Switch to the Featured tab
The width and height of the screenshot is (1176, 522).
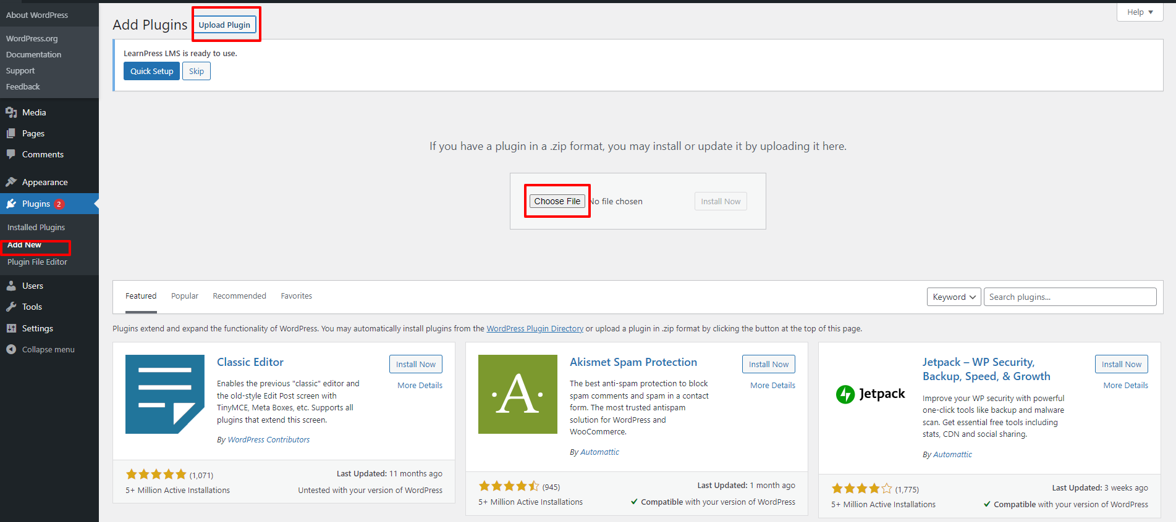tap(141, 296)
